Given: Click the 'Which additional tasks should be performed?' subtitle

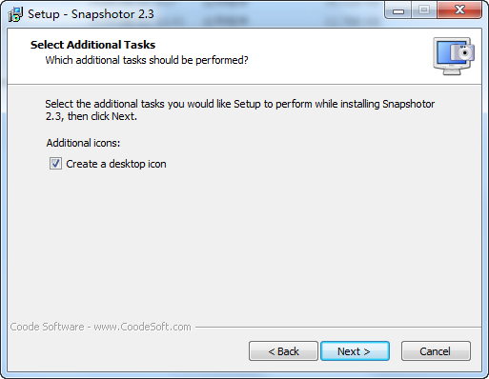Looking at the screenshot, I should pos(147,60).
